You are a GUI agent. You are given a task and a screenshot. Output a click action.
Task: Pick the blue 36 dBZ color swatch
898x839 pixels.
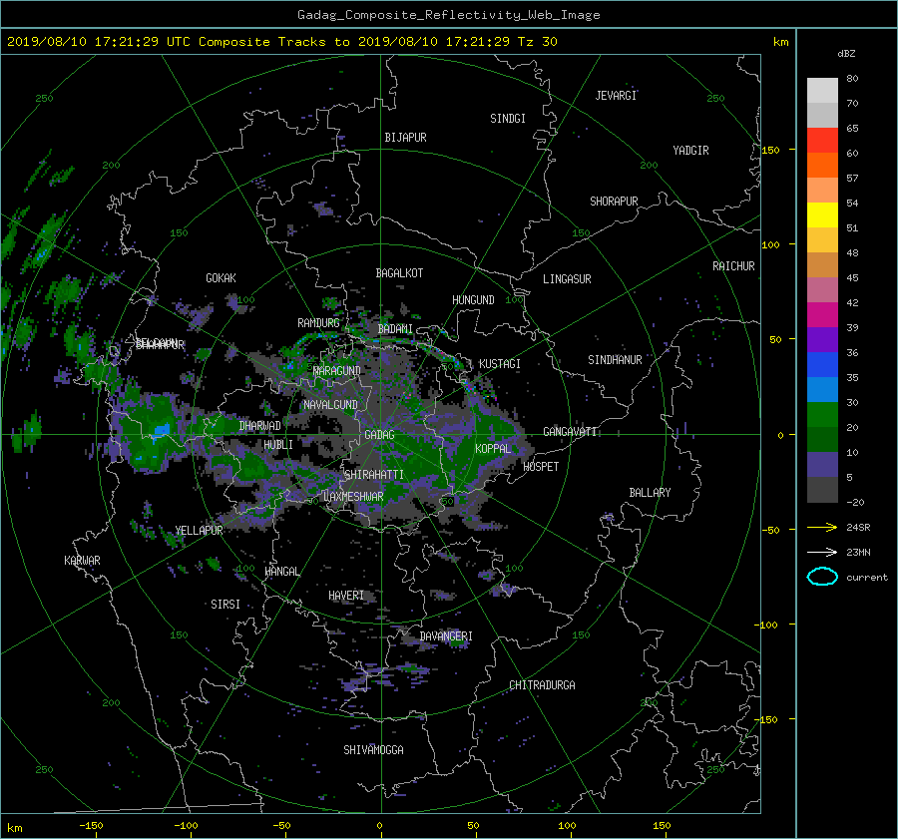point(822,364)
